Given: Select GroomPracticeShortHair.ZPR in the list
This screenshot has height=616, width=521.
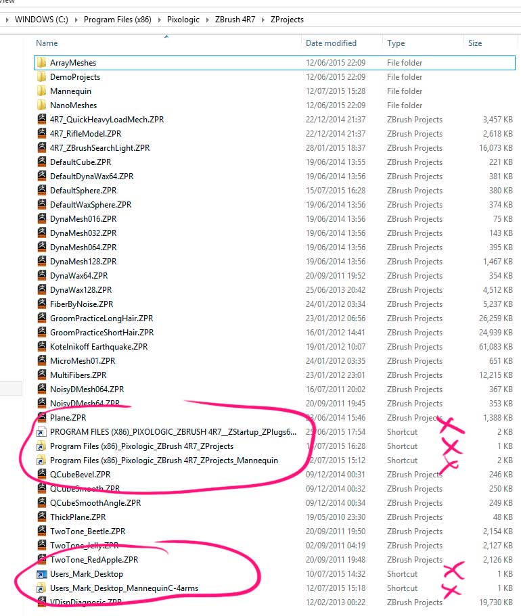Looking at the screenshot, I should tap(102, 333).
